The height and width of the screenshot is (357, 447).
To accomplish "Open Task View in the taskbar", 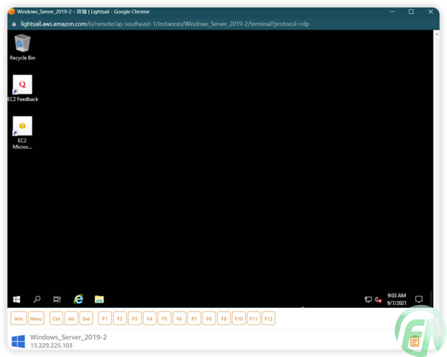I will (57, 299).
